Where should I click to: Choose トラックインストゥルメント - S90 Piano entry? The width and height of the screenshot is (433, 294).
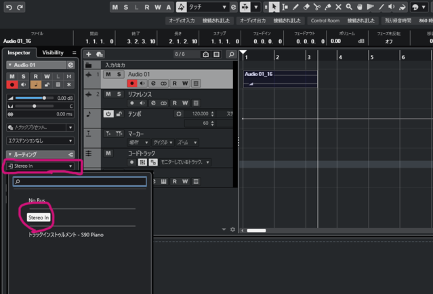coord(66,235)
